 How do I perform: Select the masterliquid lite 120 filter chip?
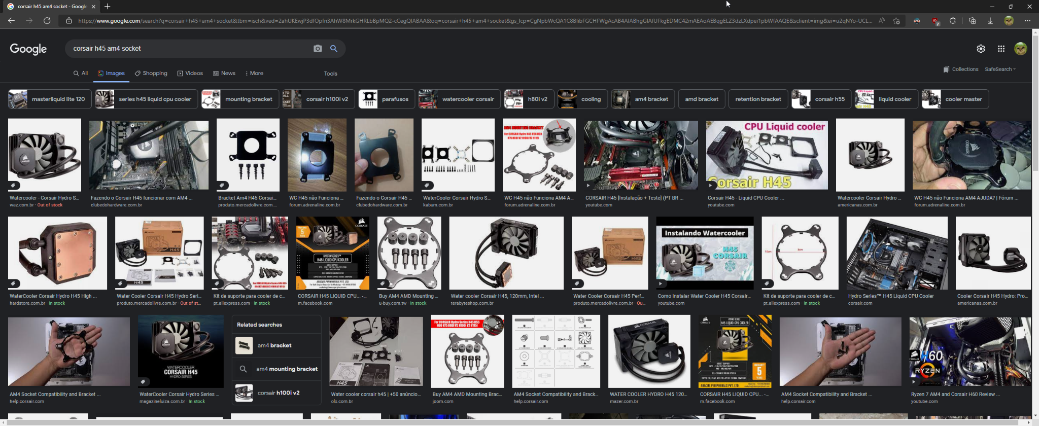pyautogui.click(x=50, y=99)
